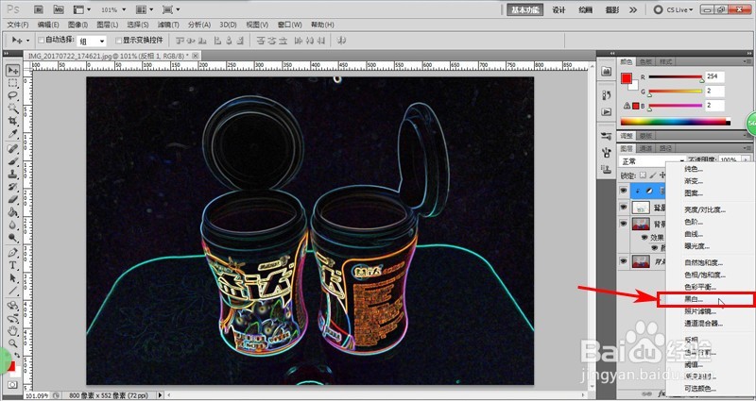Choose 曲线... from adjustment menu
Image resolution: width=756 pixels, height=401 pixels.
tap(695, 234)
